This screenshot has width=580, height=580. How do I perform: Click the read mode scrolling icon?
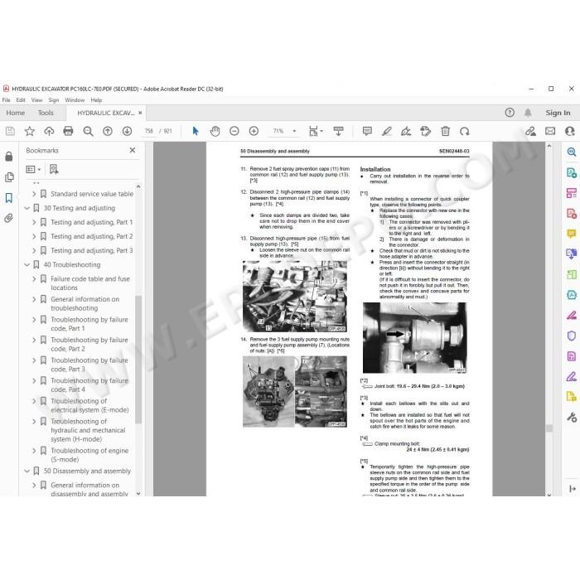(338, 131)
